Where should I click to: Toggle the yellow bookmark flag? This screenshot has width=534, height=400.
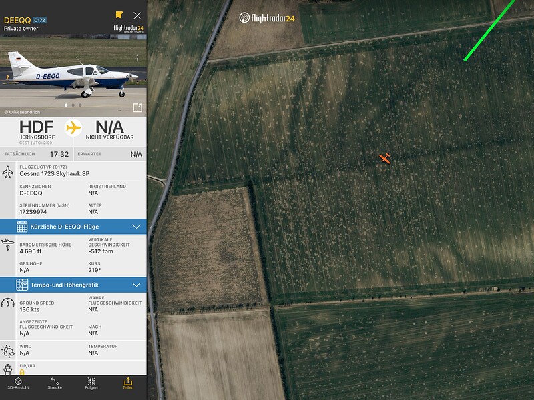tap(119, 15)
